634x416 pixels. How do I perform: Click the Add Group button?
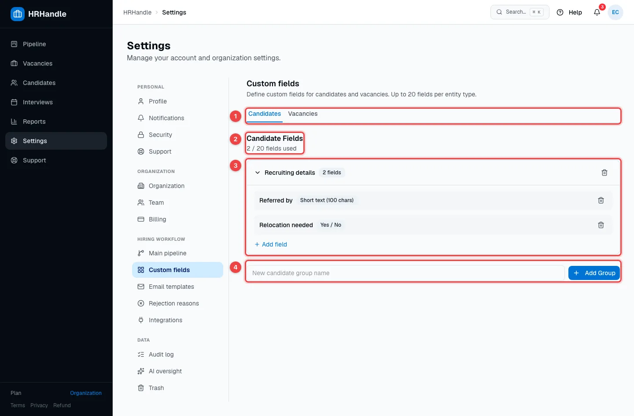[594, 273]
